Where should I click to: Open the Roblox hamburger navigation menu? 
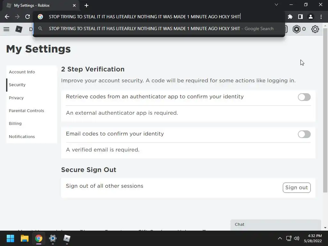point(6,29)
